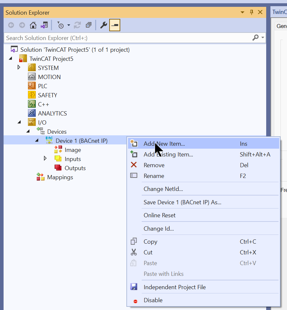
Task: Click the search magnifier icon
Action: tap(255, 37)
